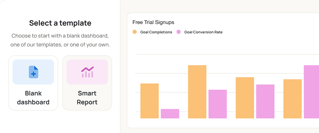Click the orange Goal Completions legend dot
Image resolution: width=319 pixels, height=133 pixels.
pyautogui.click(x=135, y=32)
